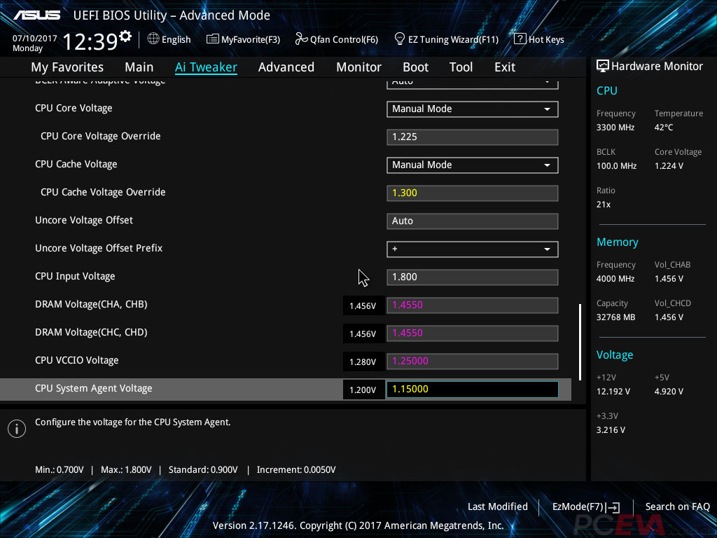Switch to the Boot tab
The image size is (717, 538).
click(x=416, y=67)
